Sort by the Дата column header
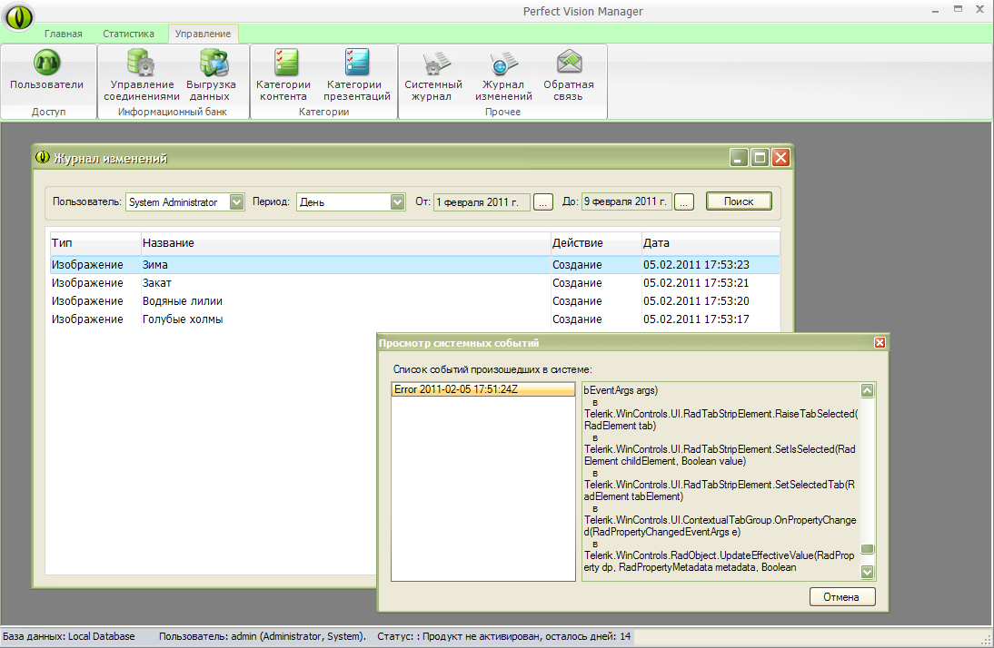 711,242
